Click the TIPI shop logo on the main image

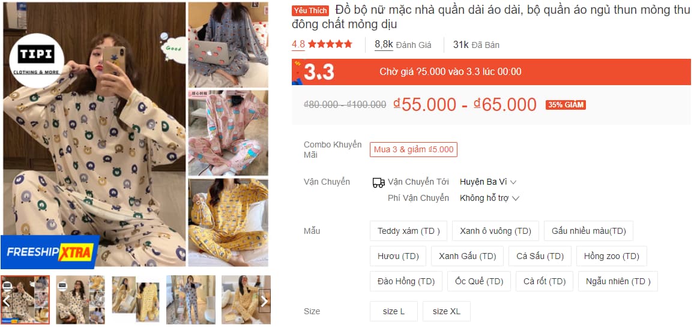point(37,61)
